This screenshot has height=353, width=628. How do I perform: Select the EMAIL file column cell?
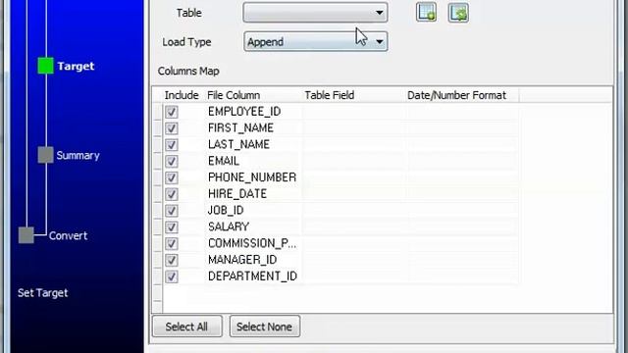tap(253, 161)
